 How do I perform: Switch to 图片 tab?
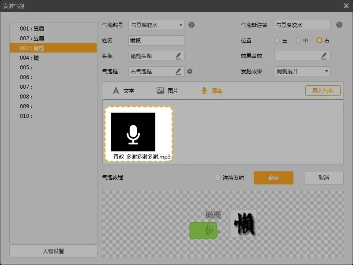(x=167, y=91)
